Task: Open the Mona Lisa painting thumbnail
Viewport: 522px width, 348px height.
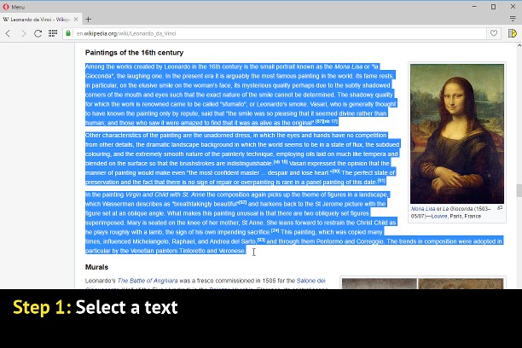Action: click(456, 134)
